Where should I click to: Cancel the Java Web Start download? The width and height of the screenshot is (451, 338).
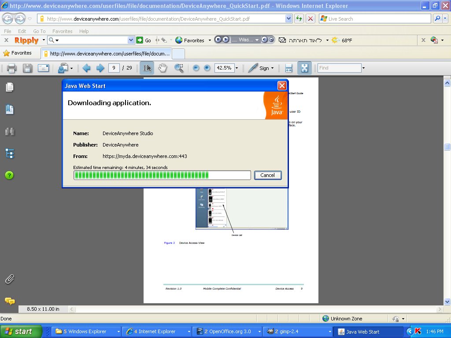[268, 175]
